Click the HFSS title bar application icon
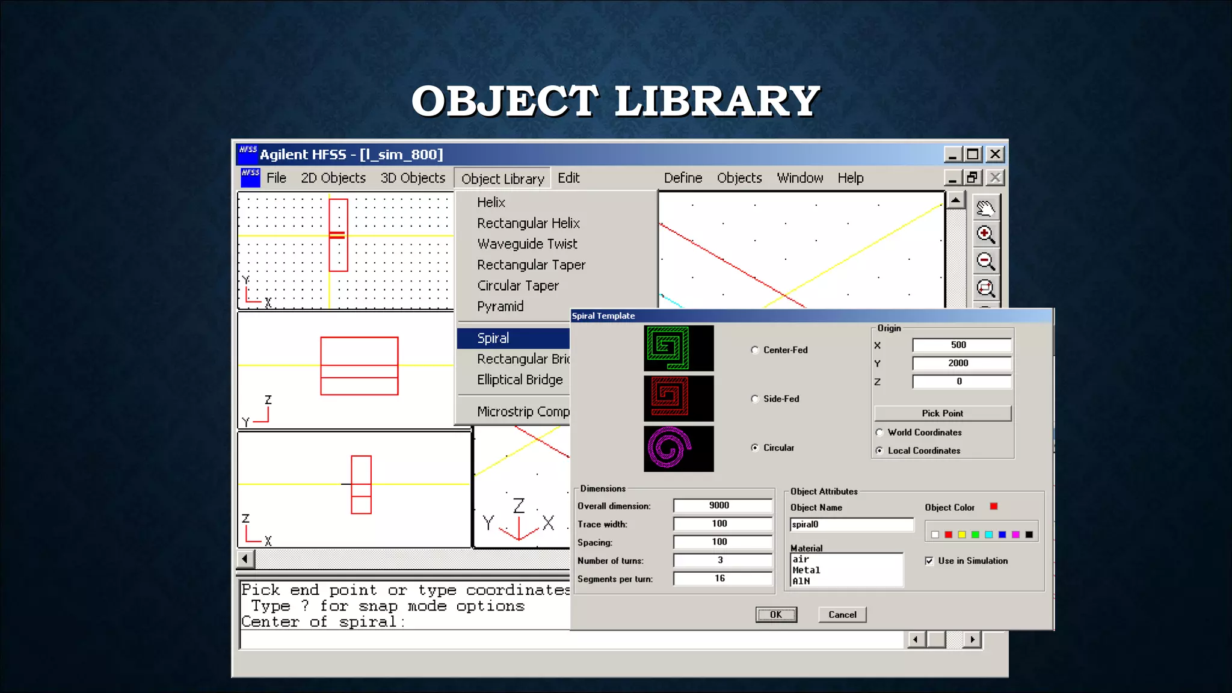This screenshot has width=1232, height=693. click(x=248, y=154)
